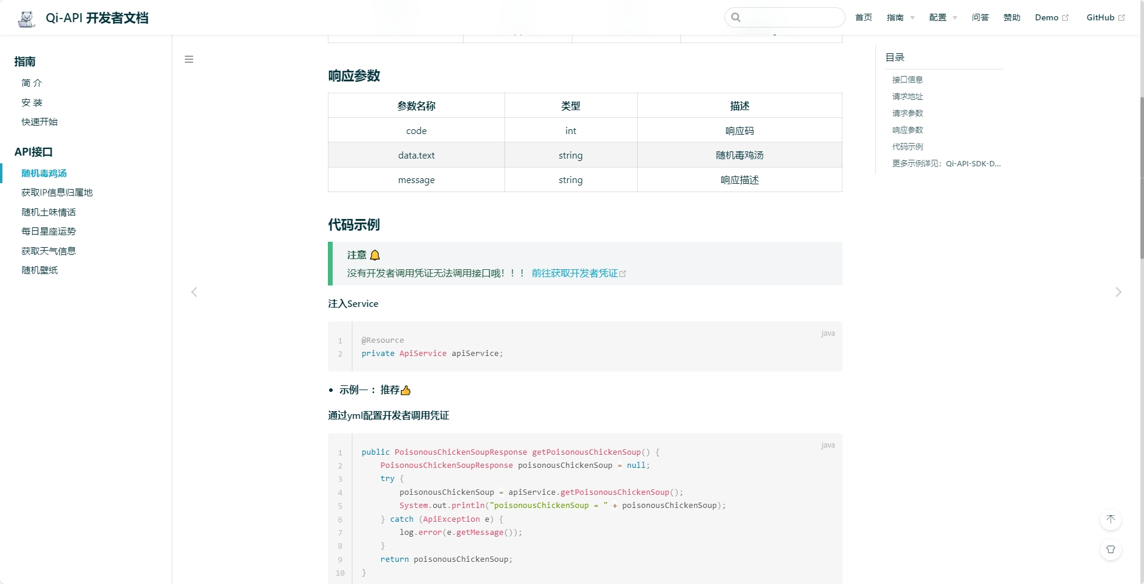
Task: Click the Qi-API cat logo
Action: click(x=27, y=18)
